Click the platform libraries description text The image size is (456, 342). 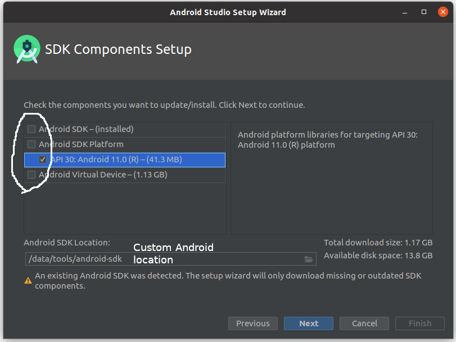328,140
